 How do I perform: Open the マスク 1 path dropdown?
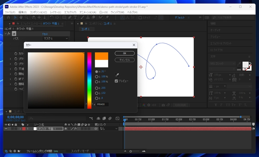click(x=56, y=39)
